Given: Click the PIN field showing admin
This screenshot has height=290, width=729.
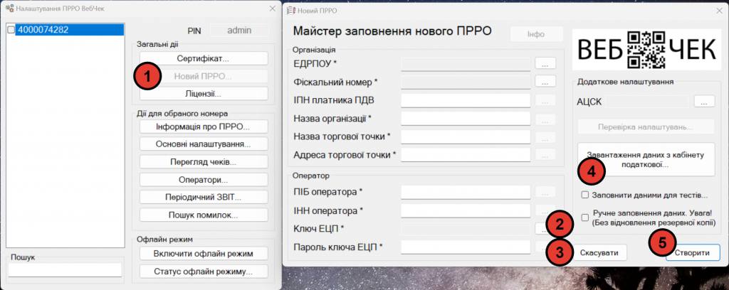Looking at the screenshot, I should tap(239, 31).
